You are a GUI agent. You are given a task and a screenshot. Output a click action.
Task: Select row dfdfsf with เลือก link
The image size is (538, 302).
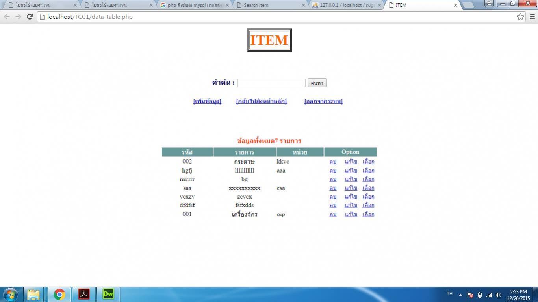(368, 205)
